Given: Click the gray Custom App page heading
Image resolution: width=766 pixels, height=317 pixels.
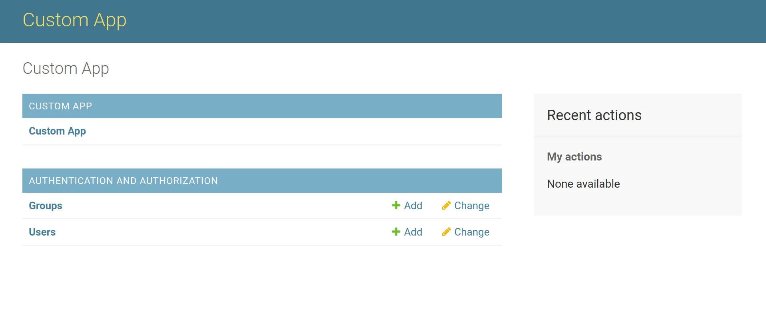Looking at the screenshot, I should point(66,69).
